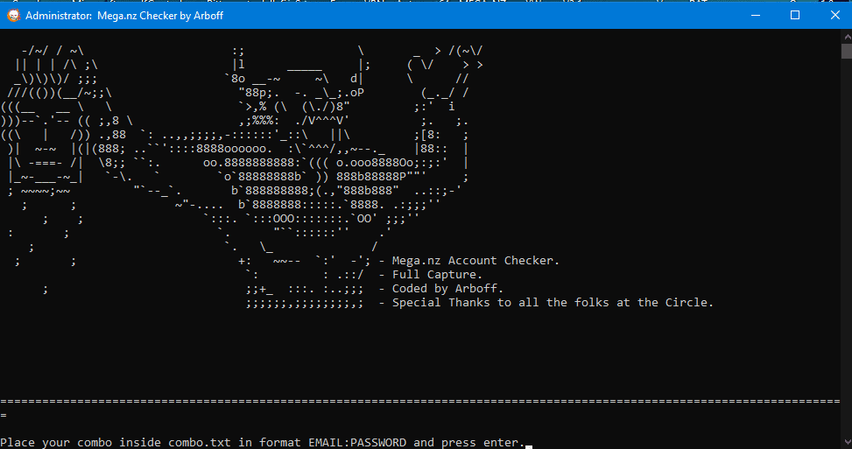Maximize the Mega.nz Checker console window
The image size is (852, 449).
tap(795, 15)
